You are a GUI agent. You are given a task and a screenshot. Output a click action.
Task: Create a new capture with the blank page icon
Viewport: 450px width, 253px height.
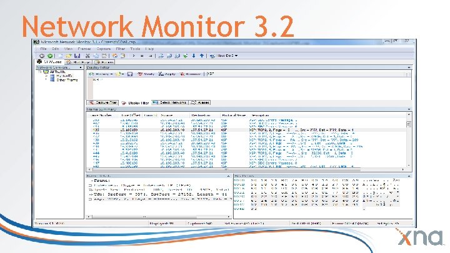pos(60,56)
